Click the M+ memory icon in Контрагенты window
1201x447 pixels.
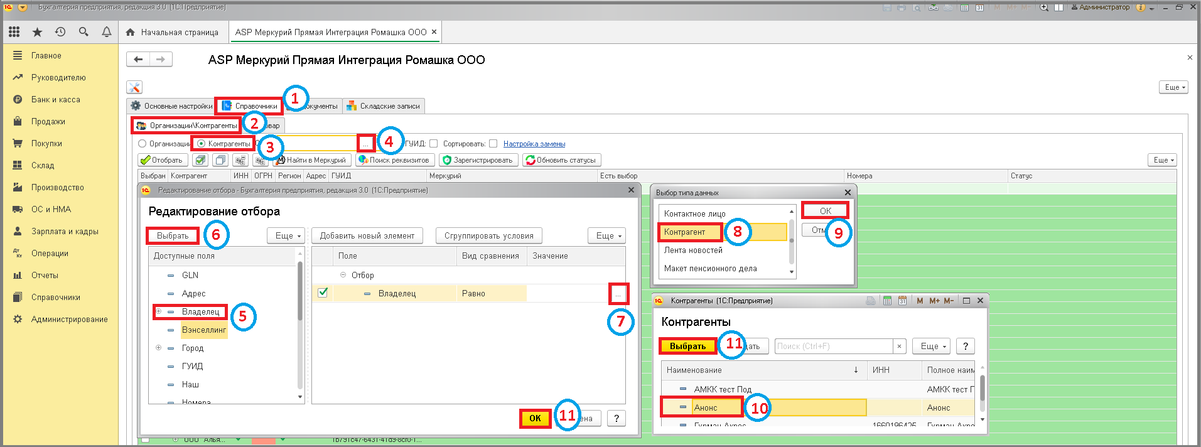[x=934, y=301]
